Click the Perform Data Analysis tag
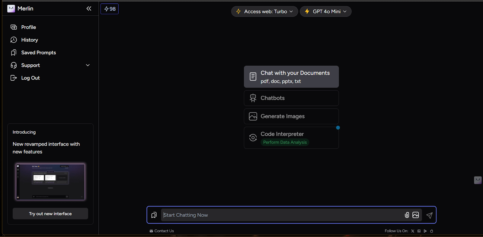The height and width of the screenshot is (237, 483). click(285, 142)
